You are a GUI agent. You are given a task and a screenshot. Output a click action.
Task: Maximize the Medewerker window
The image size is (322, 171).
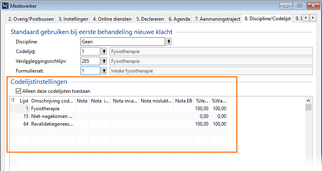click(x=299, y=6)
